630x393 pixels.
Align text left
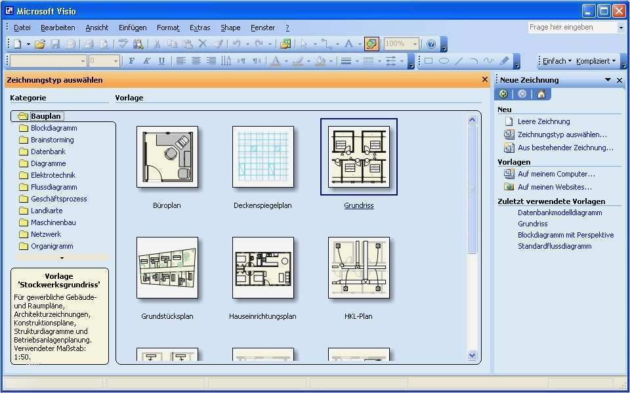[x=181, y=61]
